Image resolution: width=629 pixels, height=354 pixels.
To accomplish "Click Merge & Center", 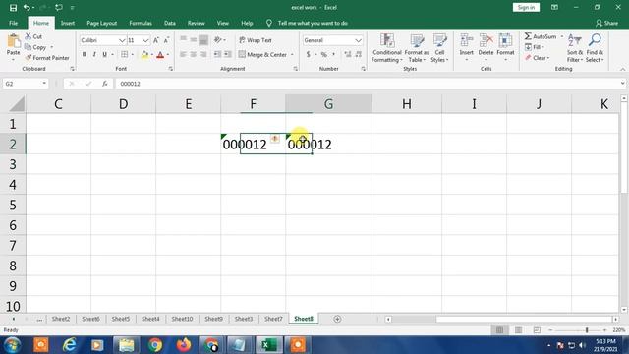I will tap(263, 55).
